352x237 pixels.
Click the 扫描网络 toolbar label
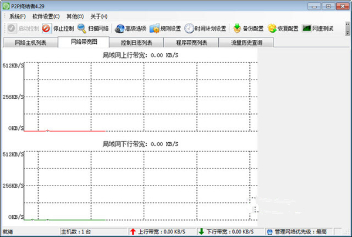(99, 29)
